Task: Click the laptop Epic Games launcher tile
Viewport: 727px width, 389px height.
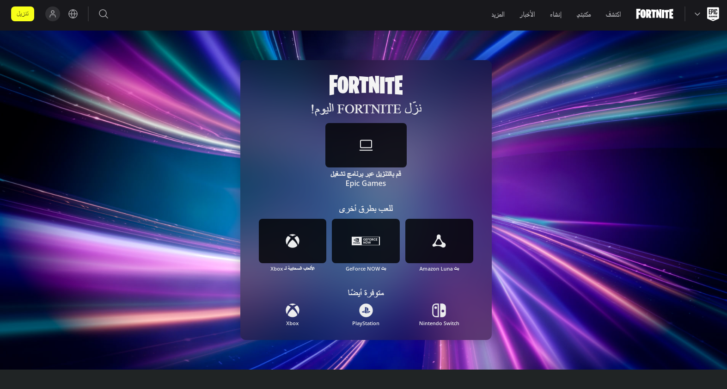Action: click(x=366, y=145)
